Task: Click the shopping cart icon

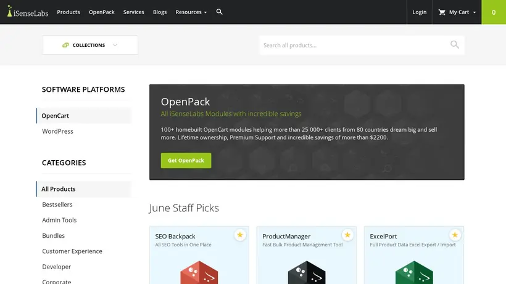Action: click(x=442, y=12)
